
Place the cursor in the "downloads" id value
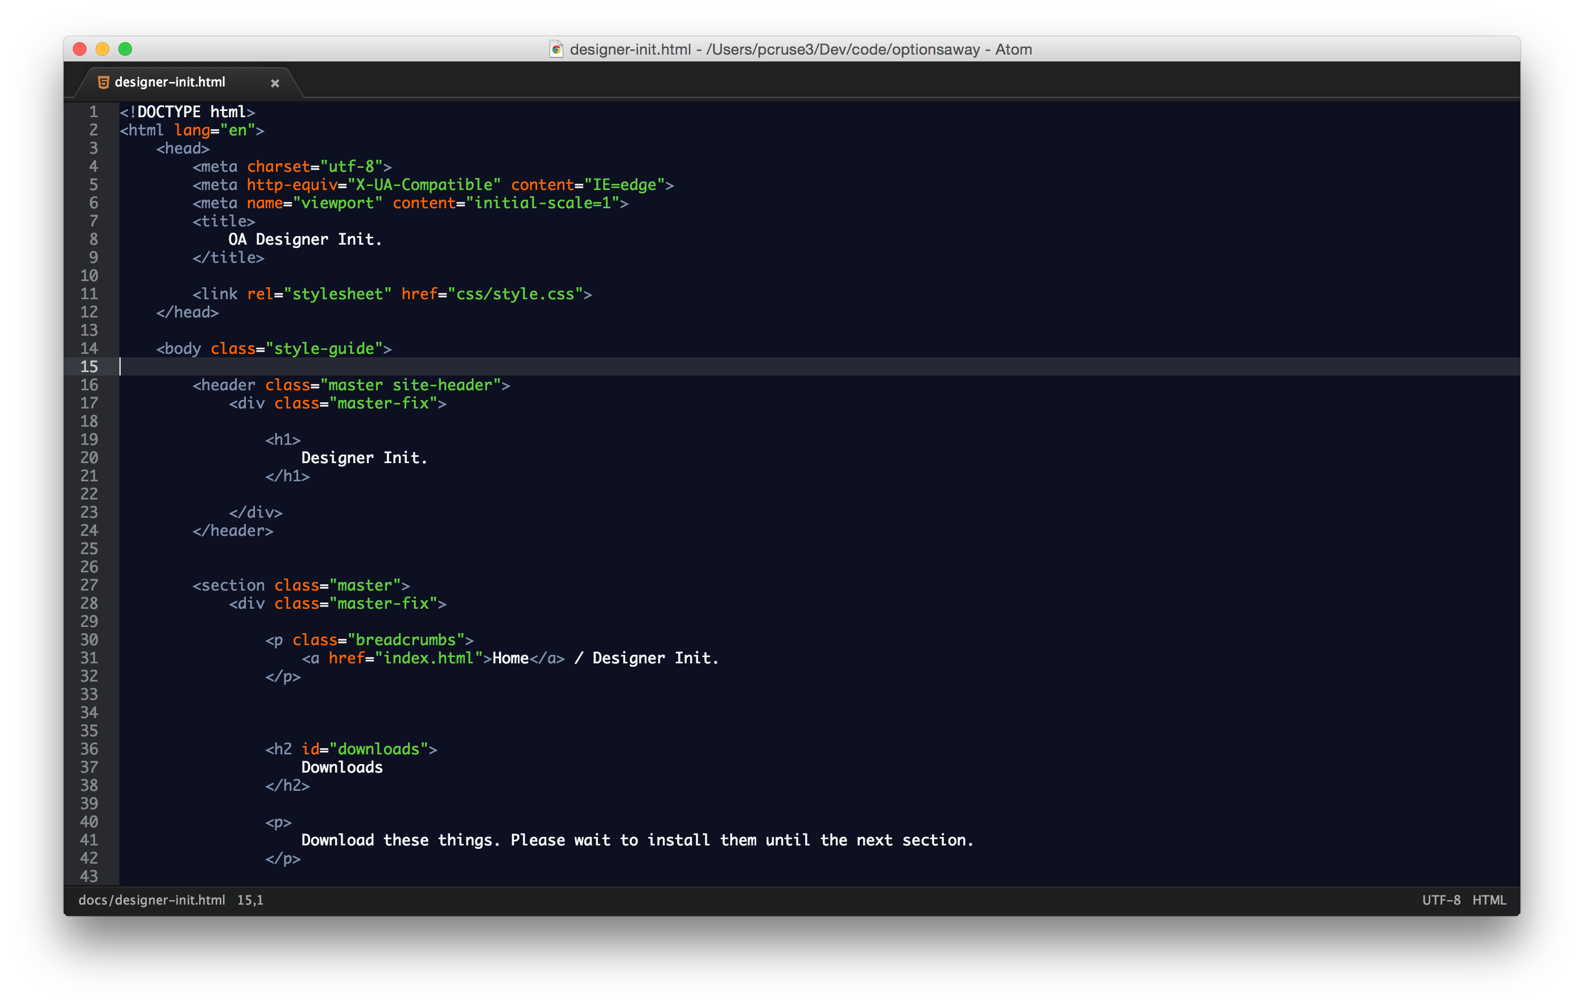378,749
